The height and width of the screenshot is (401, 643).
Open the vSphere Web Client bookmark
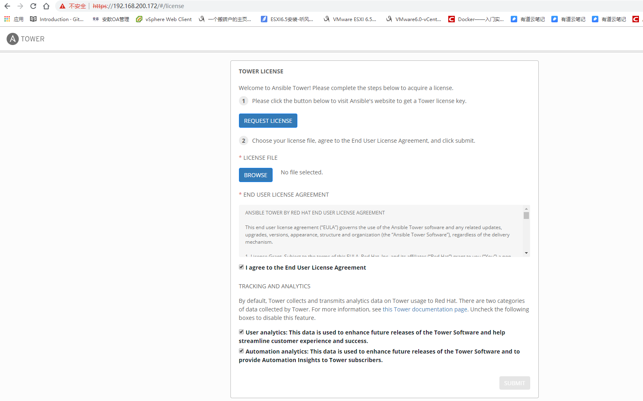pyautogui.click(x=164, y=19)
